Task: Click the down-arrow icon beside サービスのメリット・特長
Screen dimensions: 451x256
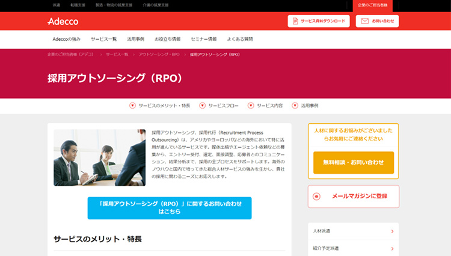Action: tap(133, 106)
